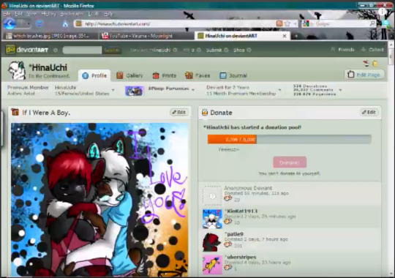
Task: Click the yellow note icon above Edit Page
Action: (x=375, y=64)
